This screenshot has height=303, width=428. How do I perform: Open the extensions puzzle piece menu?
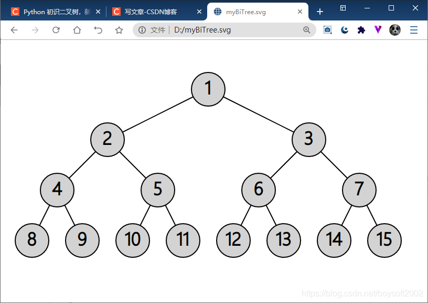tap(361, 30)
